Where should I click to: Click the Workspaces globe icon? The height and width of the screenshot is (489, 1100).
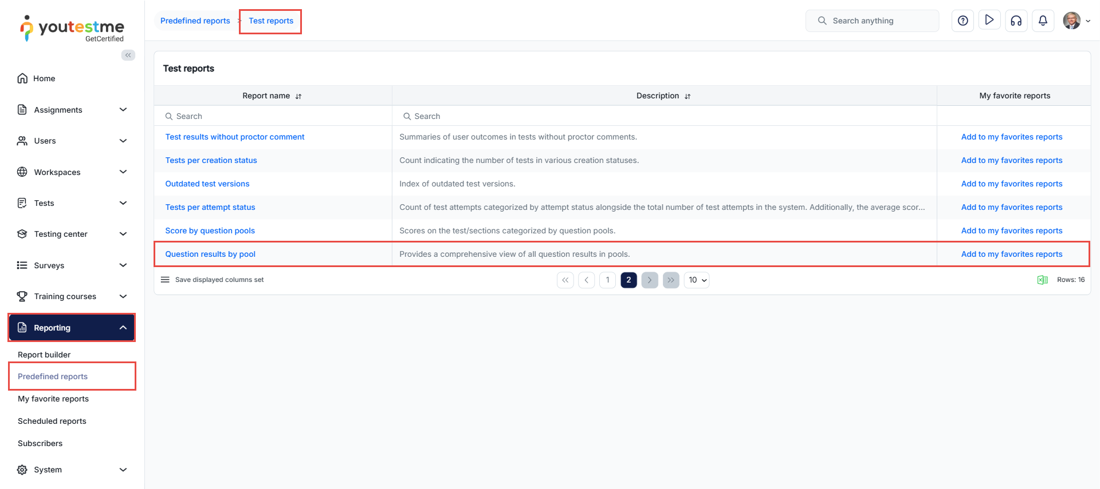(x=22, y=172)
